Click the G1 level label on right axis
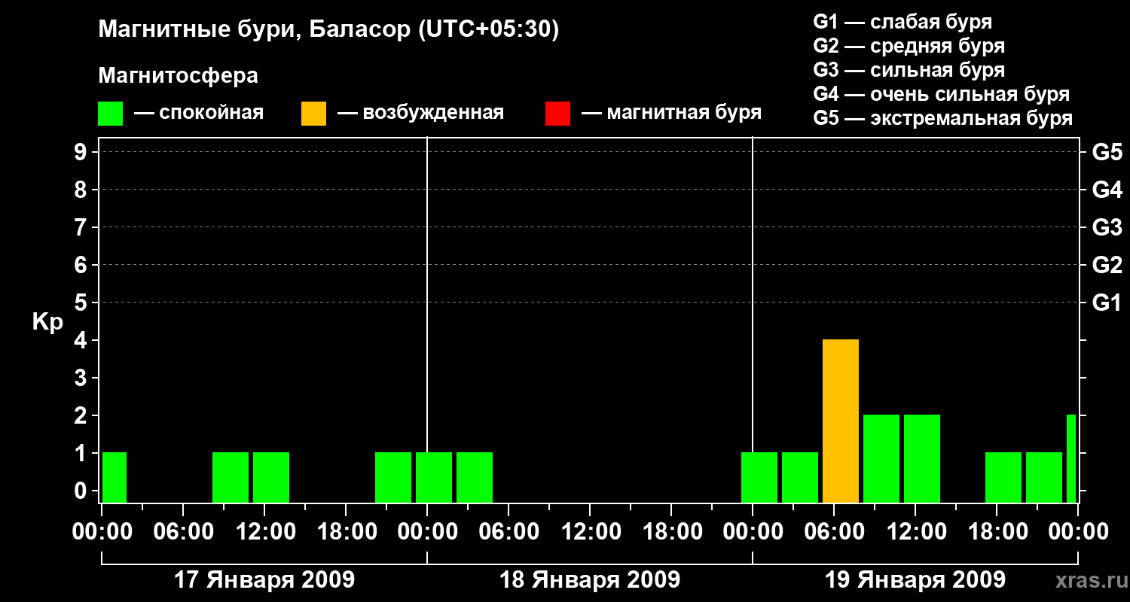Screen dimensions: 1130x602 coord(1107,303)
